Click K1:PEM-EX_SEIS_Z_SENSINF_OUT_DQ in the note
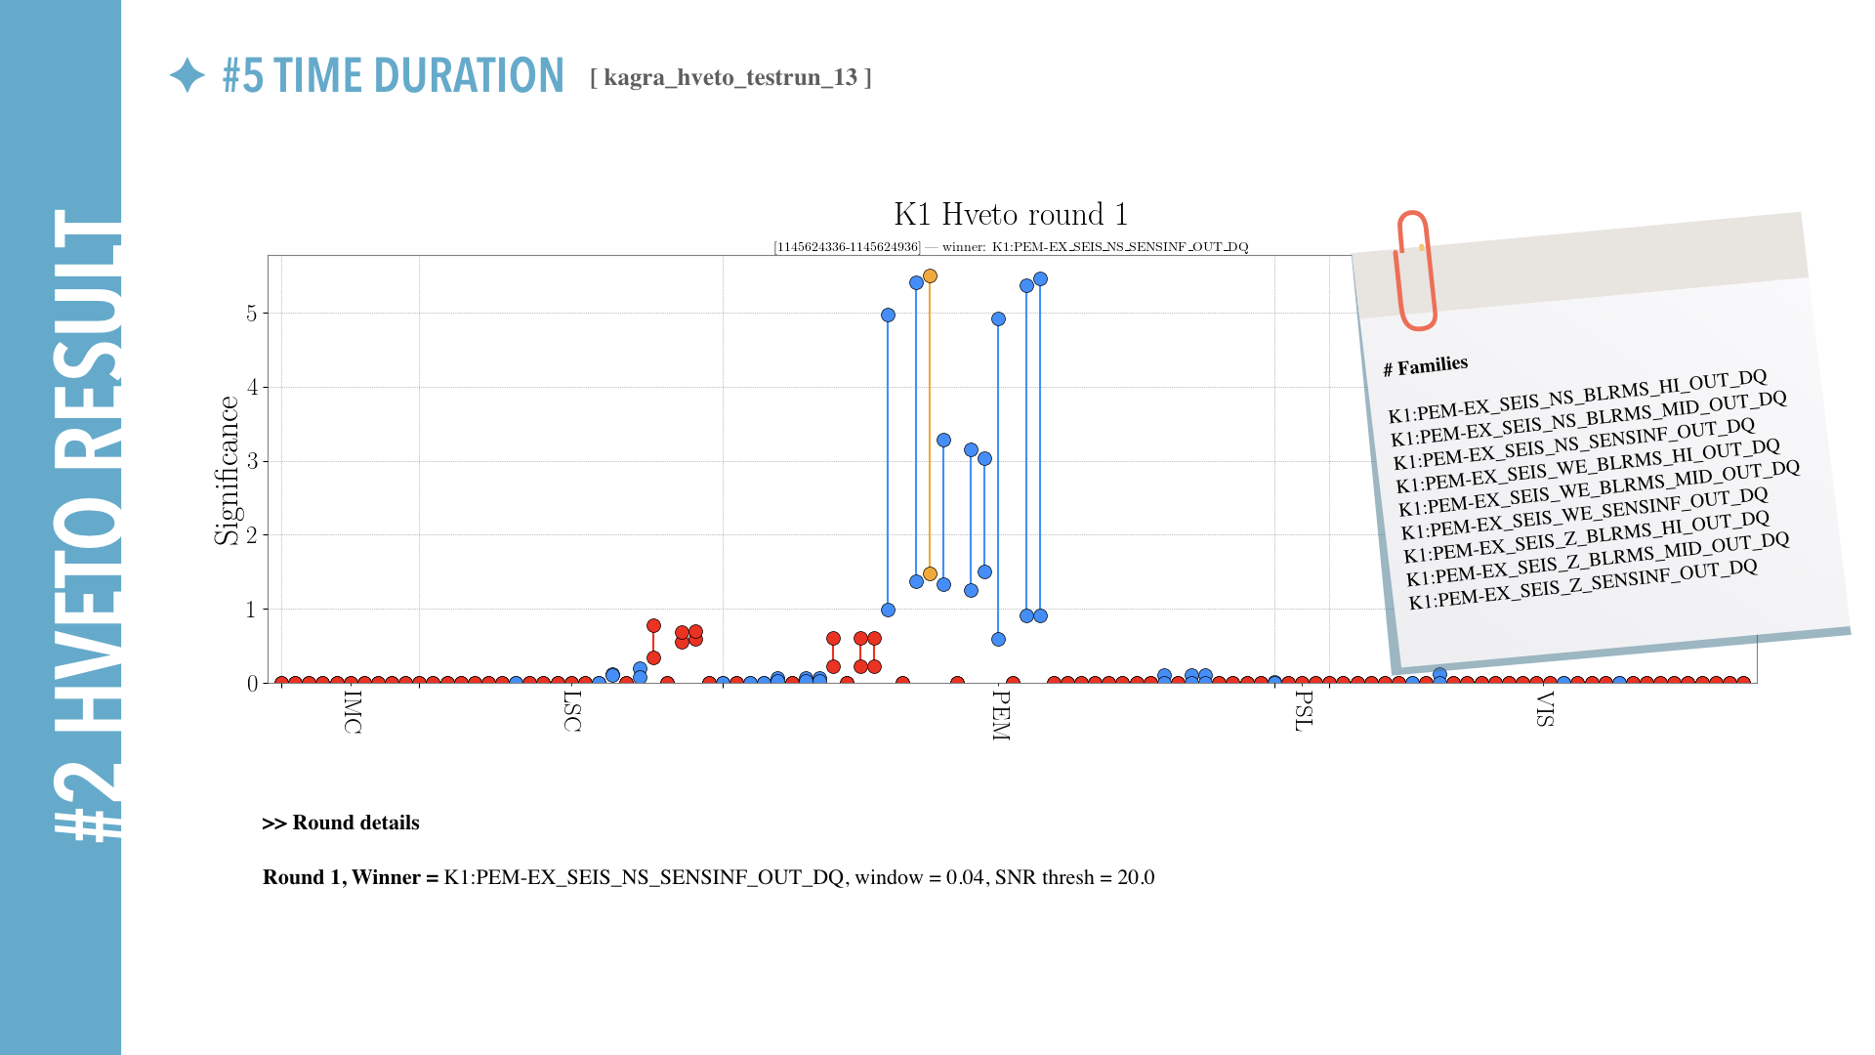1875x1055 pixels. coord(1582,583)
